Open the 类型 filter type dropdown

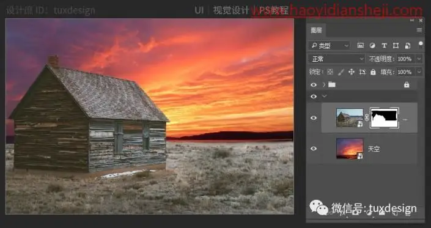tap(329, 46)
